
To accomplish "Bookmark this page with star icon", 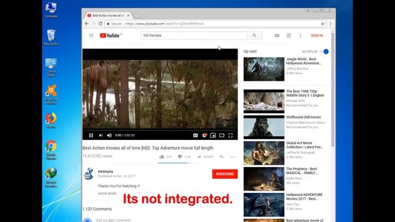I will tap(322, 23).
